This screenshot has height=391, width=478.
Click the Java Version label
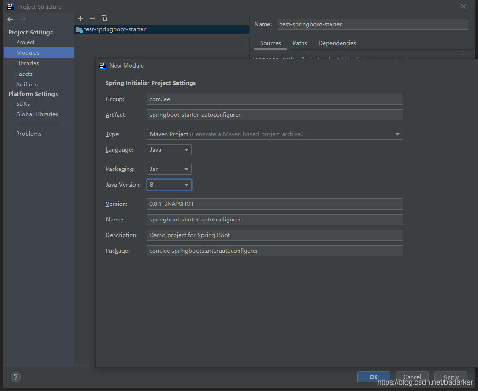click(123, 185)
